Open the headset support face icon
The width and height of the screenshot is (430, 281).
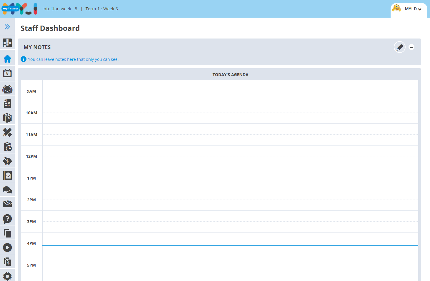(7, 89)
